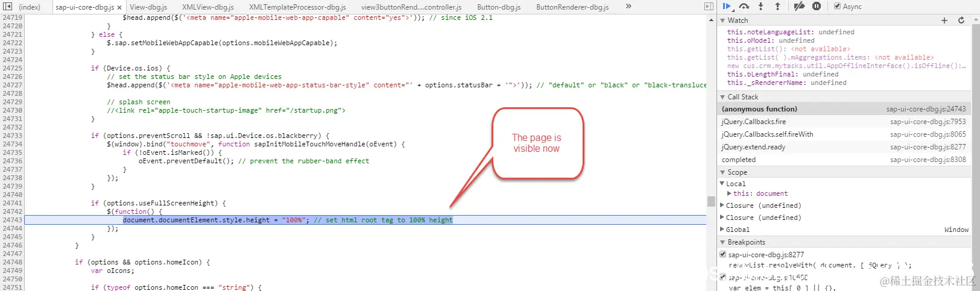Open the Button-dbg.js tab
Screen dimensions: 980x291
tap(499, 7)
